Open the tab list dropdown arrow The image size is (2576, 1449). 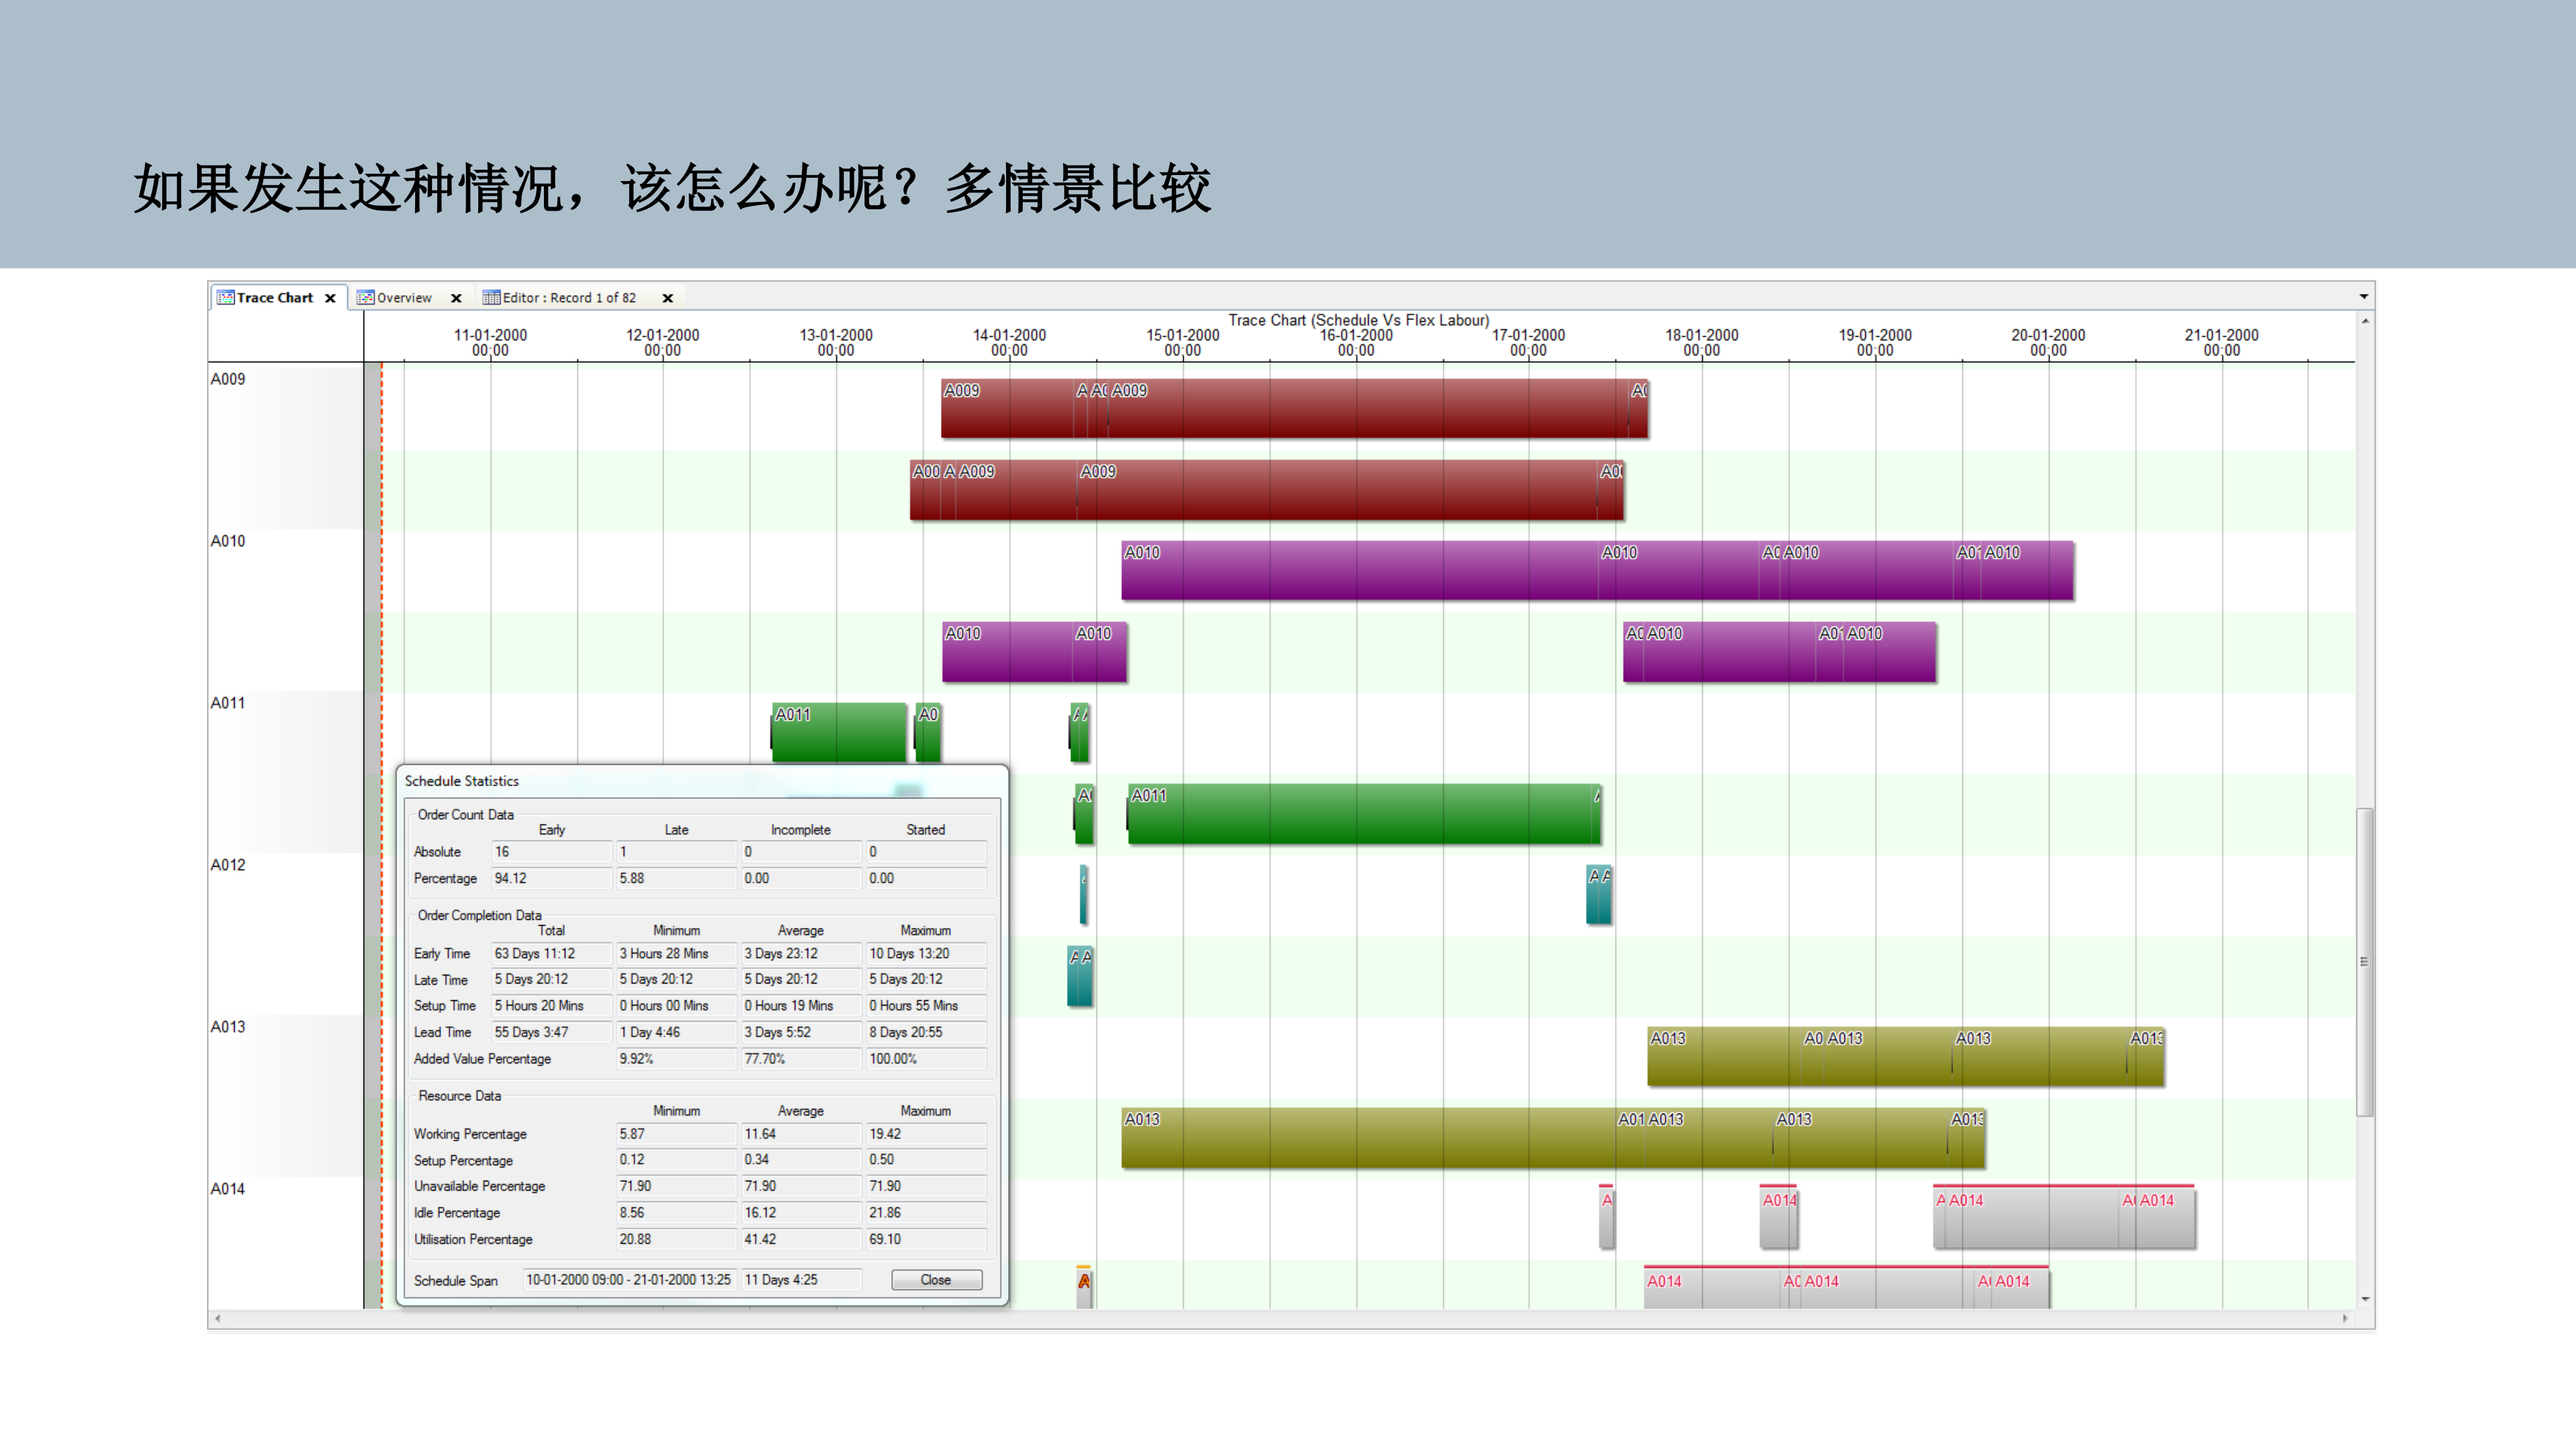(2363, 297)
